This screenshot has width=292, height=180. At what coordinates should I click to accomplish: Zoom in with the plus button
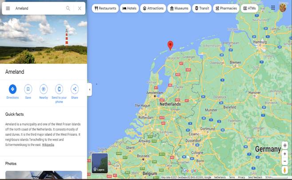(284, 154)
